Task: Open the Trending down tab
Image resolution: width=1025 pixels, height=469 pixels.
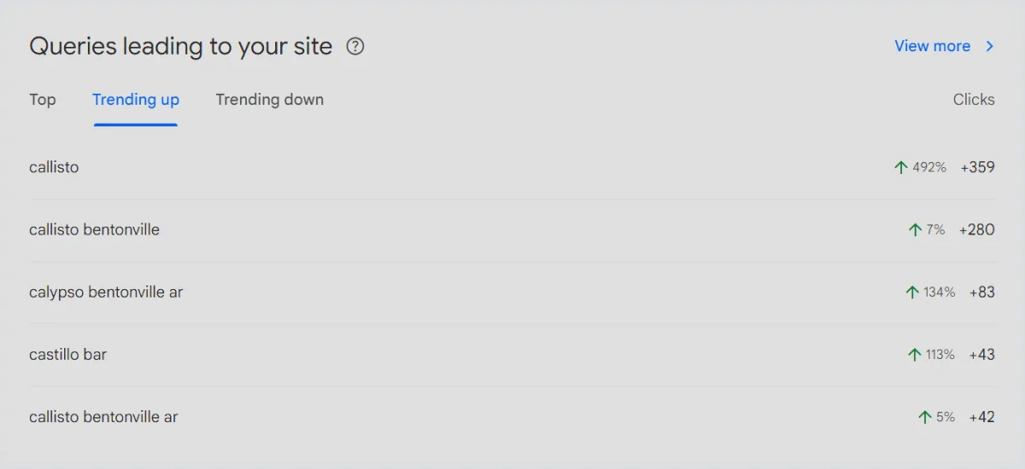Action: 269,100
